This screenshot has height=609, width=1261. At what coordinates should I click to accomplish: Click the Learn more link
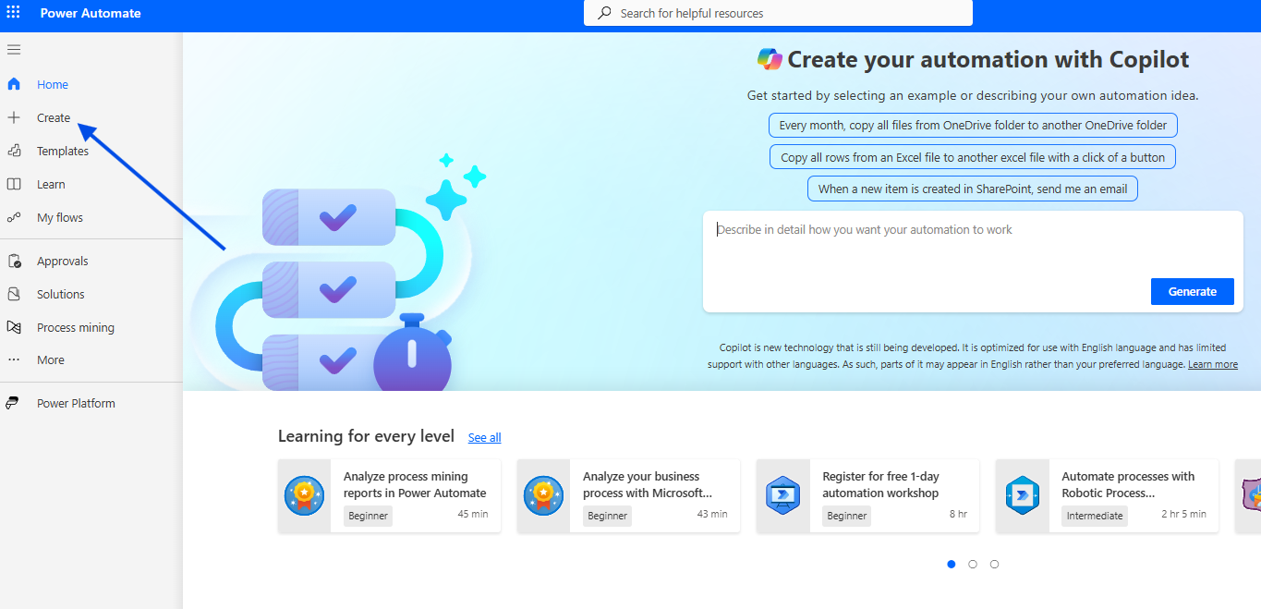[x=1212, y=365]
